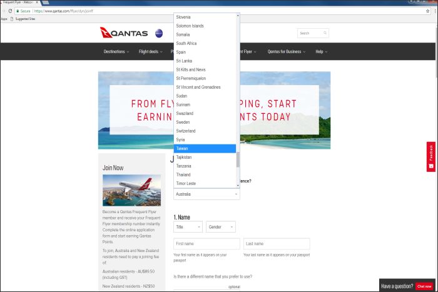Select Solomon Islands in the list
This screenshot has width=438, height=292.
coord(205,26)
